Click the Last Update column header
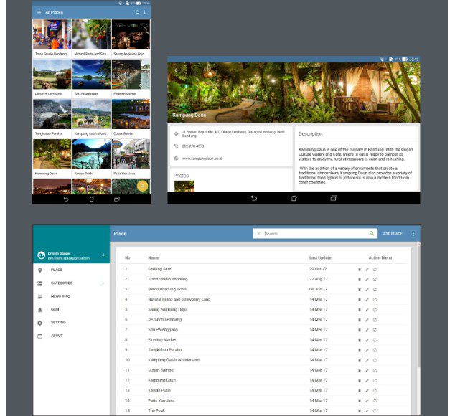 pos(320,257)
